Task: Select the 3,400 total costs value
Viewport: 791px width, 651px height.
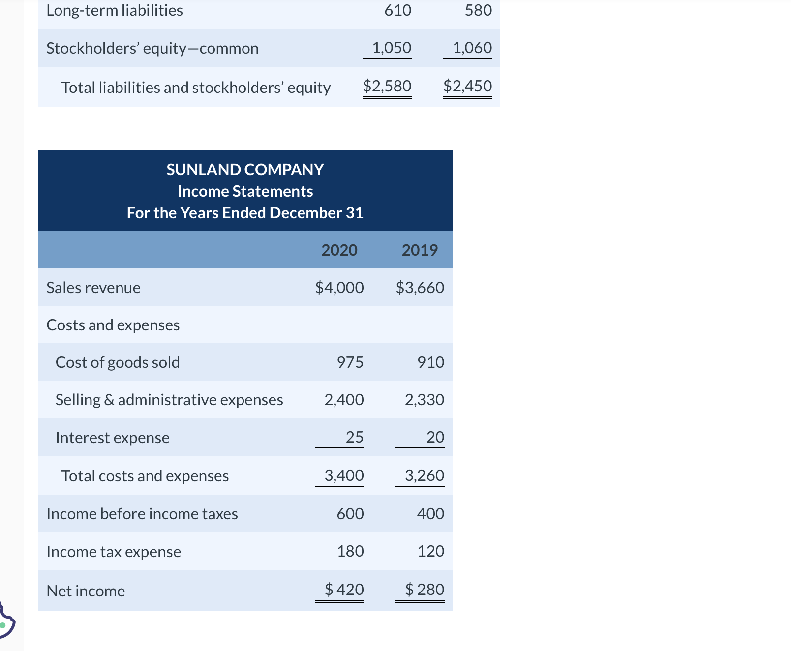Action: (x=344, y=475)
